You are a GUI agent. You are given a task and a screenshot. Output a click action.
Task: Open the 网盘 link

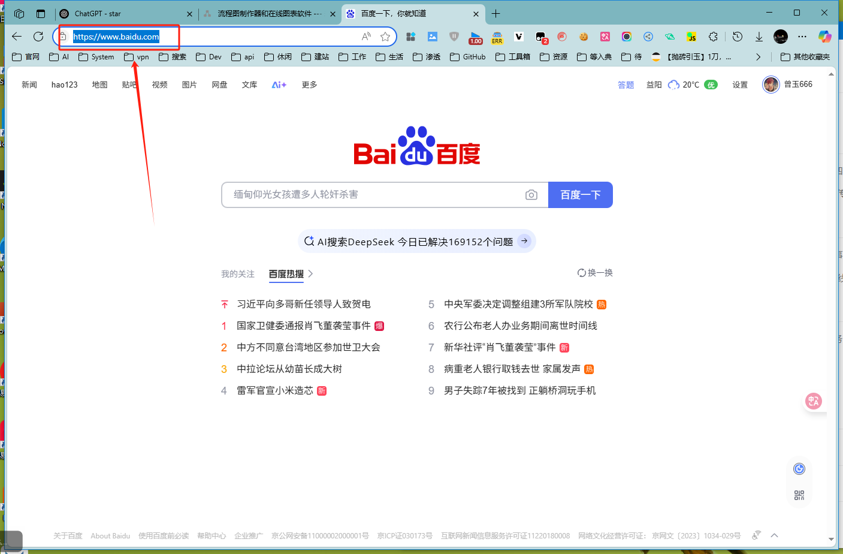tap(220, 85)
